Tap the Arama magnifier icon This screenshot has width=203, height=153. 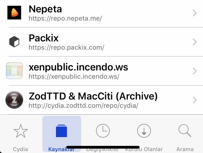point(185,131)
